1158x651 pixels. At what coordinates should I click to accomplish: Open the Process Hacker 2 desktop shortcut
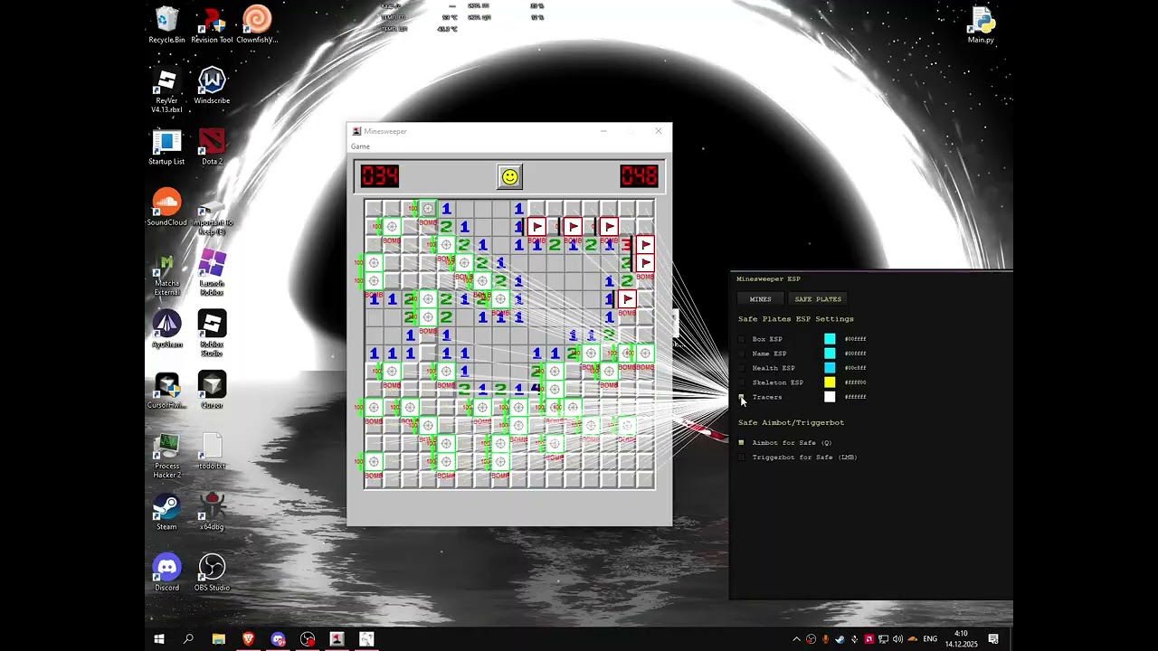click(x=166, y=455)
